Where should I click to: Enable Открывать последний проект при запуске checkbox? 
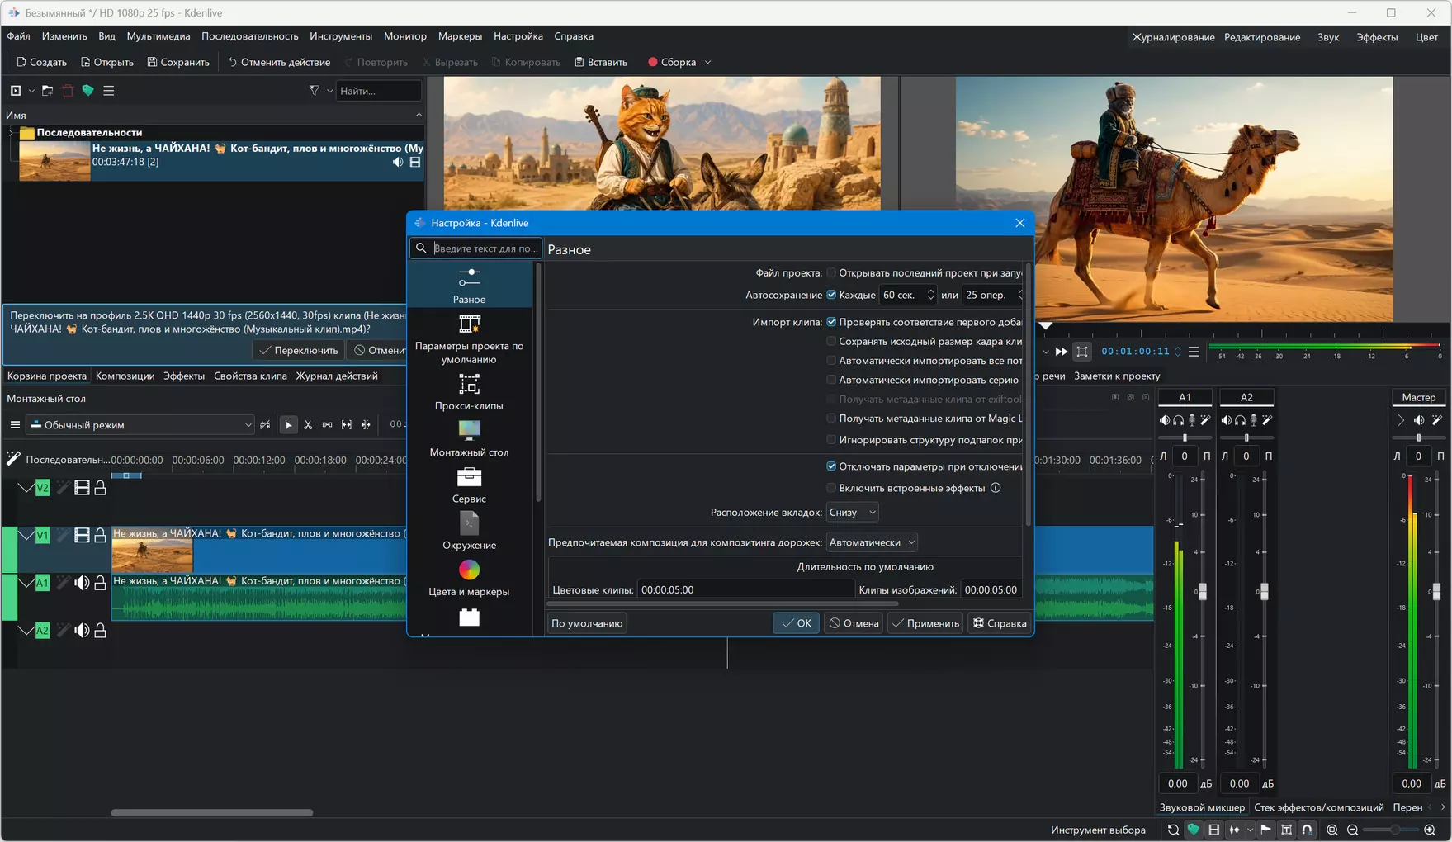point(831,273)
